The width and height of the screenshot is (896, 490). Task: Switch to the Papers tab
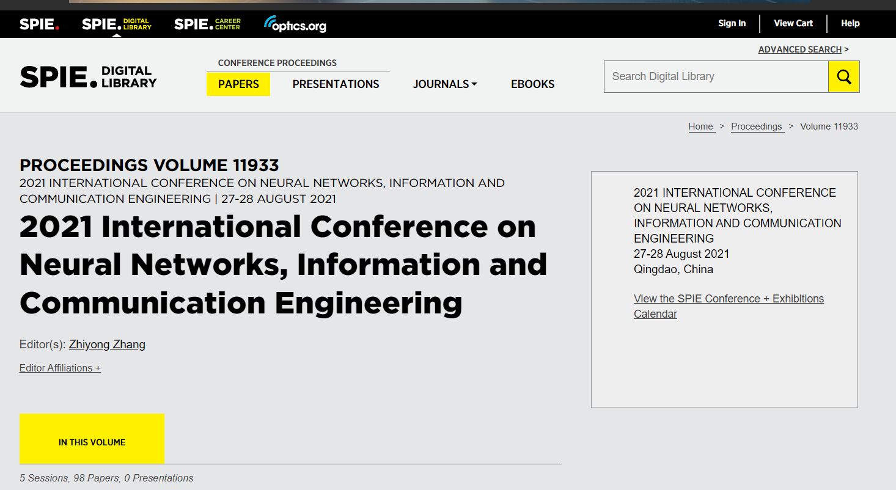pyautogui.click(x=238, y=84)
